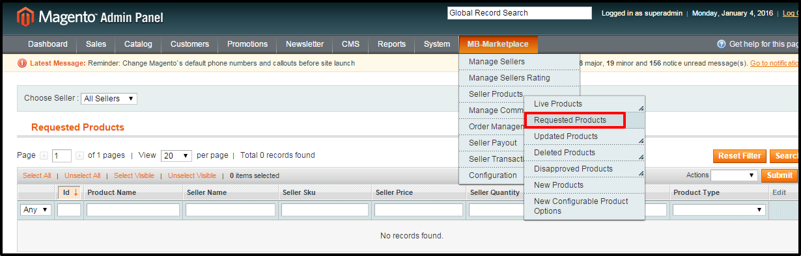The image size is (801, 256).
Task: Click the Unselect Visible link
Action: [x=192, y=175]
